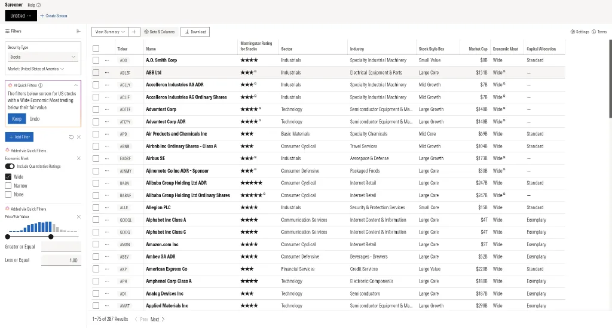The height and width of the screenshot is (328, 612).
Task: Sort by Capital Allocation column header
Action: (x=541, y=49)
